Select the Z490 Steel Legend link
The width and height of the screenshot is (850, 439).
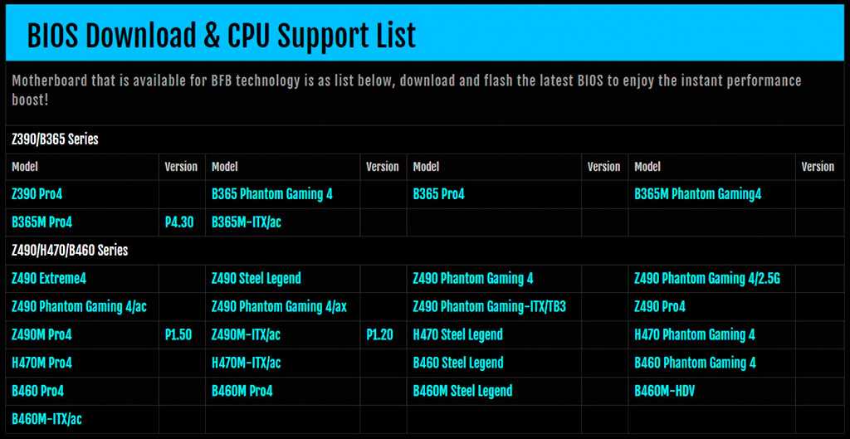point(256,279)
